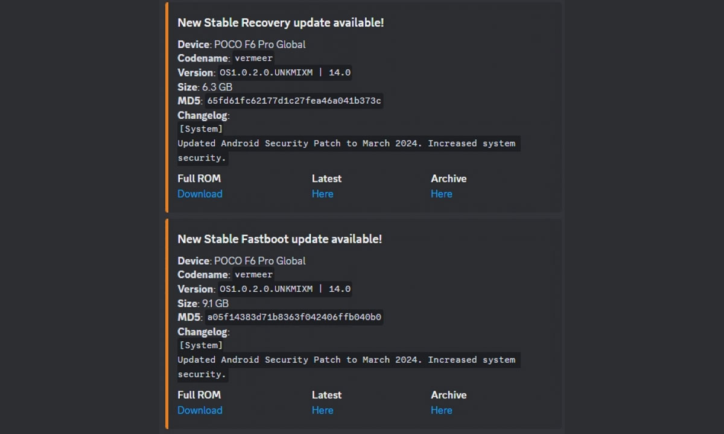Select the Fastboot changelog '[System]' tag

[201, 345]
